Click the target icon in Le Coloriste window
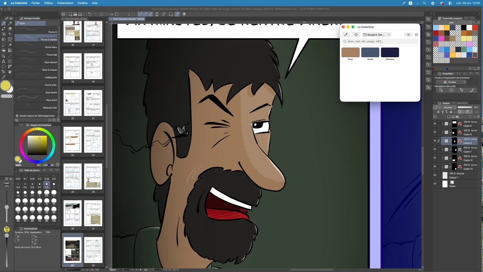This screenshot has width=483, height=272. coord(356,35)
